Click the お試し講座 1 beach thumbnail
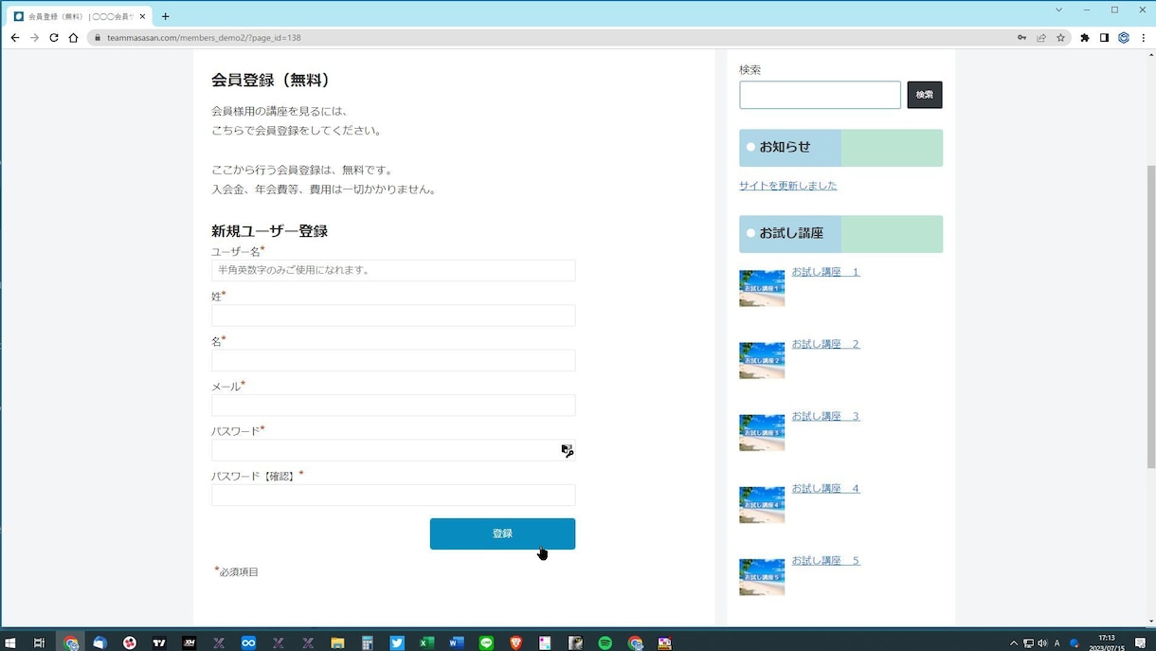Image resolution: width=1156 pixels, height=651 pixels. (762, 288)
